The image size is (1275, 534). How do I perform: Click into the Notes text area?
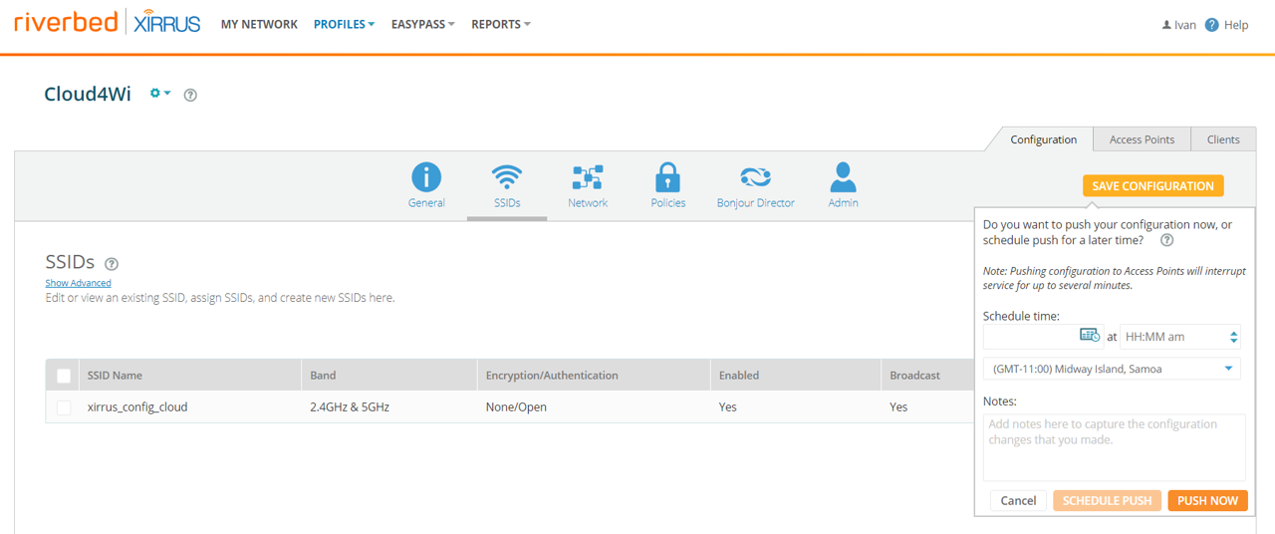1114,447
